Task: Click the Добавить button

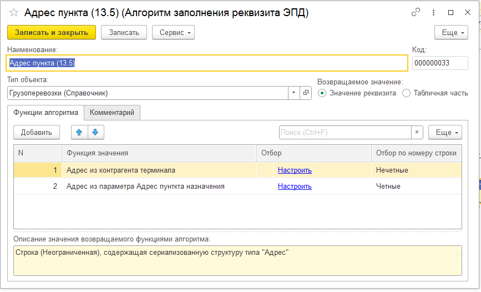Action: 37,132
